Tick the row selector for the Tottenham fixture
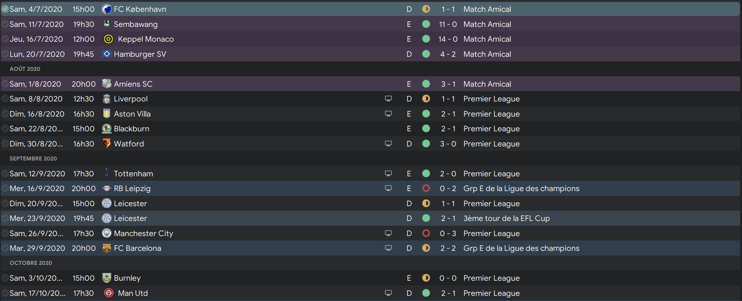 [5, 174]
